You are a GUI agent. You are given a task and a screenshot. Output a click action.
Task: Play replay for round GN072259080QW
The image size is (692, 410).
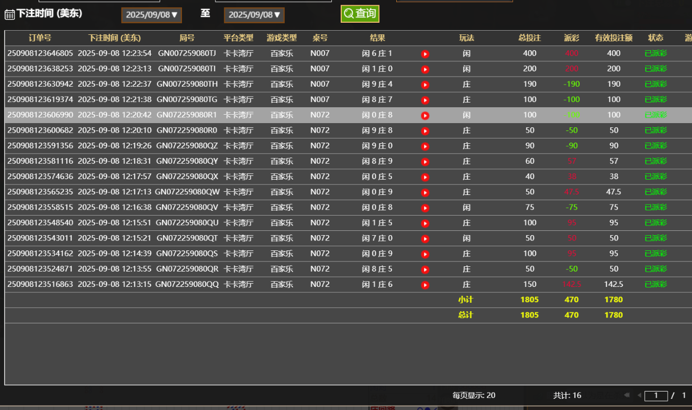tap(425, 193)
